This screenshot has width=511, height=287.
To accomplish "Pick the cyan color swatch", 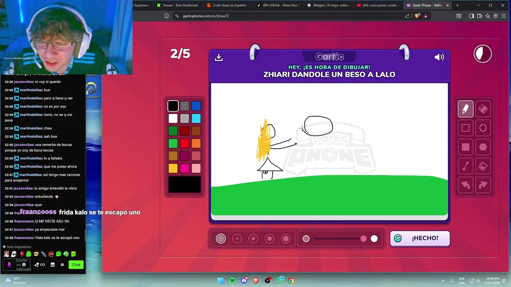I will [x=196, y=118].
